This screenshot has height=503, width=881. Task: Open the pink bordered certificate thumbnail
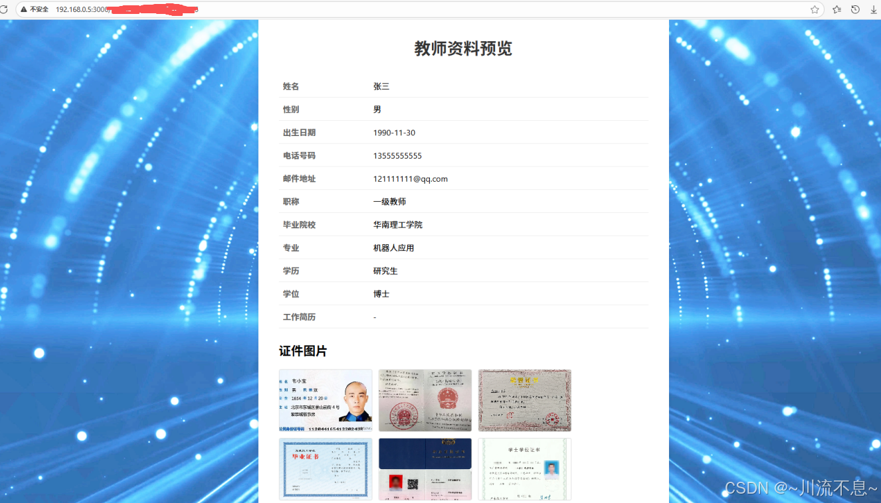(x=525, y=400)
